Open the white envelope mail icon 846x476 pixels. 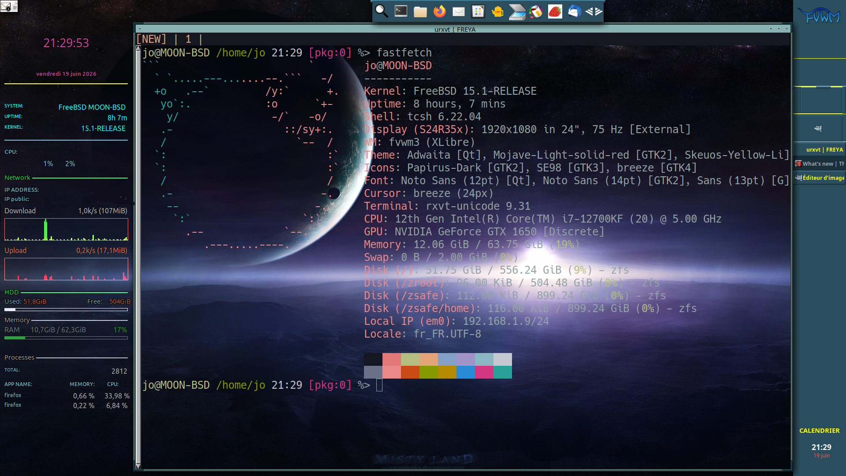tap(459, 11)
